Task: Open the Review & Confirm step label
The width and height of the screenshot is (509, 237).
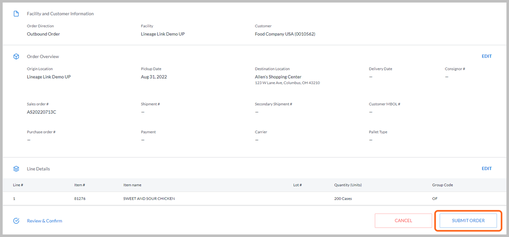Action: [45, 221]
